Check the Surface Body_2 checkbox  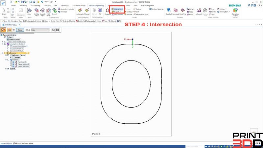(8, 48)
